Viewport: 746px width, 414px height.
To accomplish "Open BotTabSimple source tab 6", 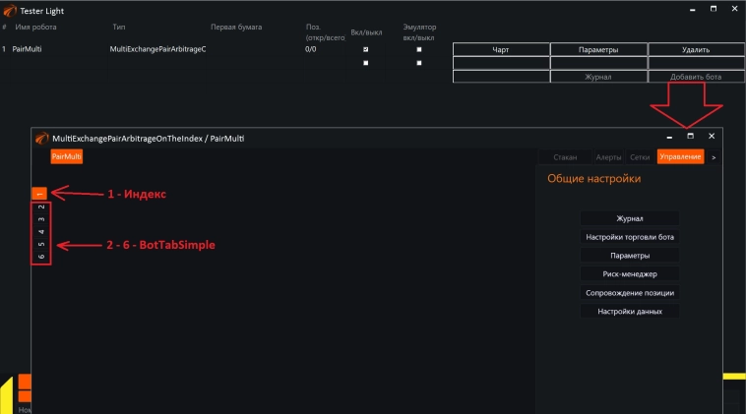I will coord(40,257).
